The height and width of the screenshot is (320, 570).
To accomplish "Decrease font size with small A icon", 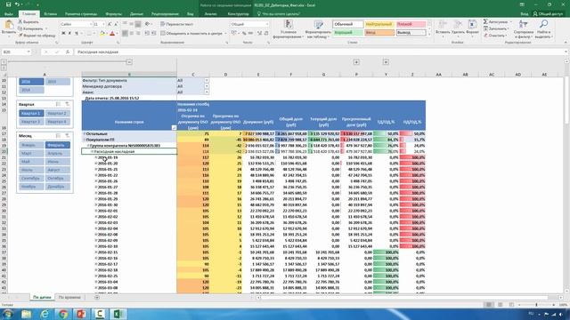I will [x=116, y=24].
